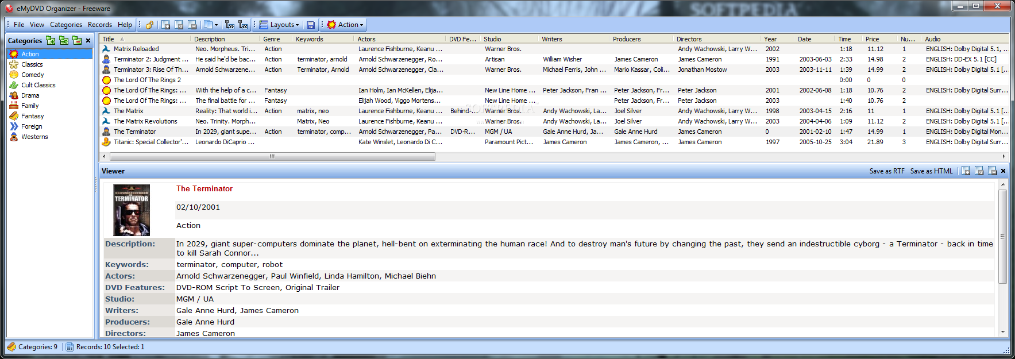Sort by the Year column header
Viewport: 1015px width, 359px height.
point(778,39)
